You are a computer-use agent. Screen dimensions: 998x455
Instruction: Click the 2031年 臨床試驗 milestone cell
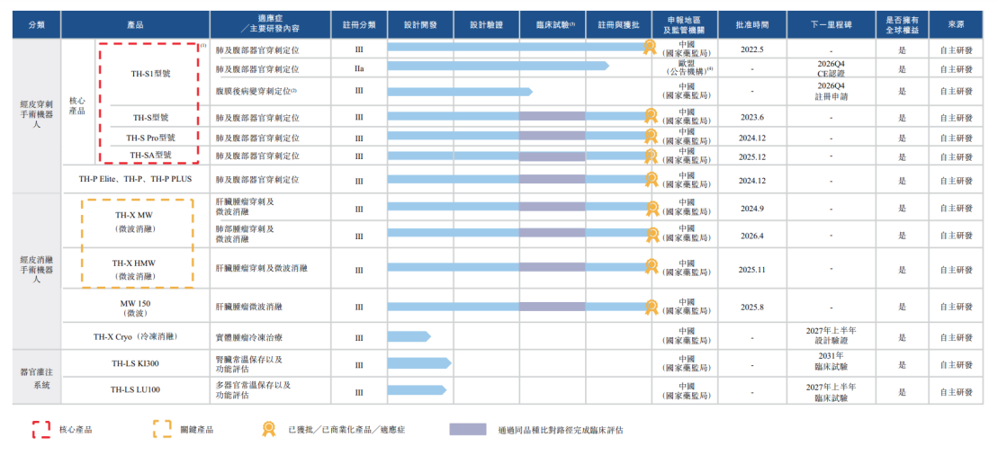[832, 362]
